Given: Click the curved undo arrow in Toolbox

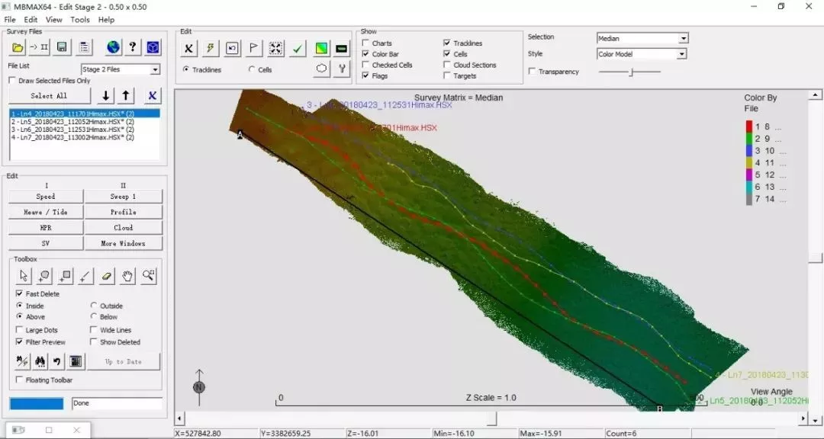Looking at the screenshot, I should click(x=56, y=361).
